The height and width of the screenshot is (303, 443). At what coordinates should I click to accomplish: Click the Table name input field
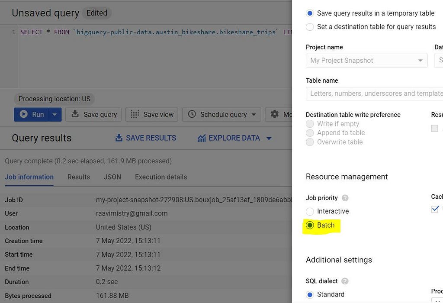point(374,93)
